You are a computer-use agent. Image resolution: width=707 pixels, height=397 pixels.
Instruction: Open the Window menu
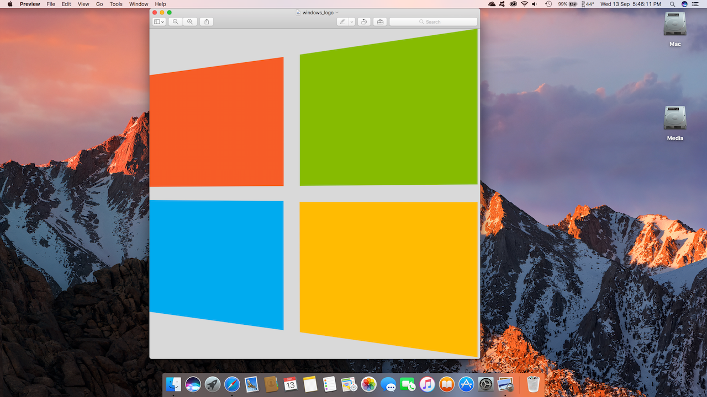coord(139,4)
